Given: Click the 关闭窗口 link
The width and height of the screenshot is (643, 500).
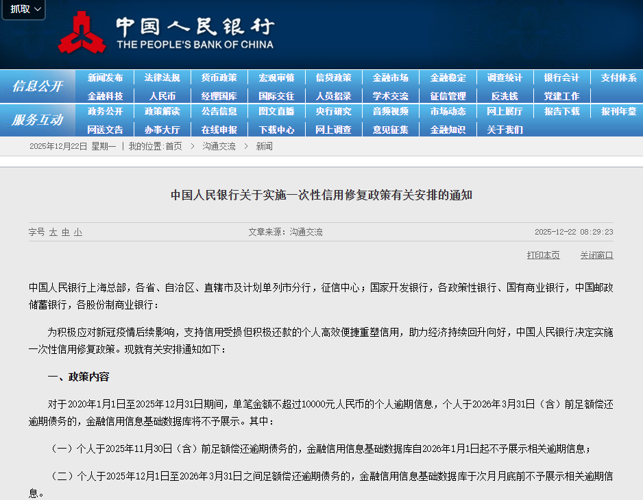Looking at the screenshot, I should [596, 255].
